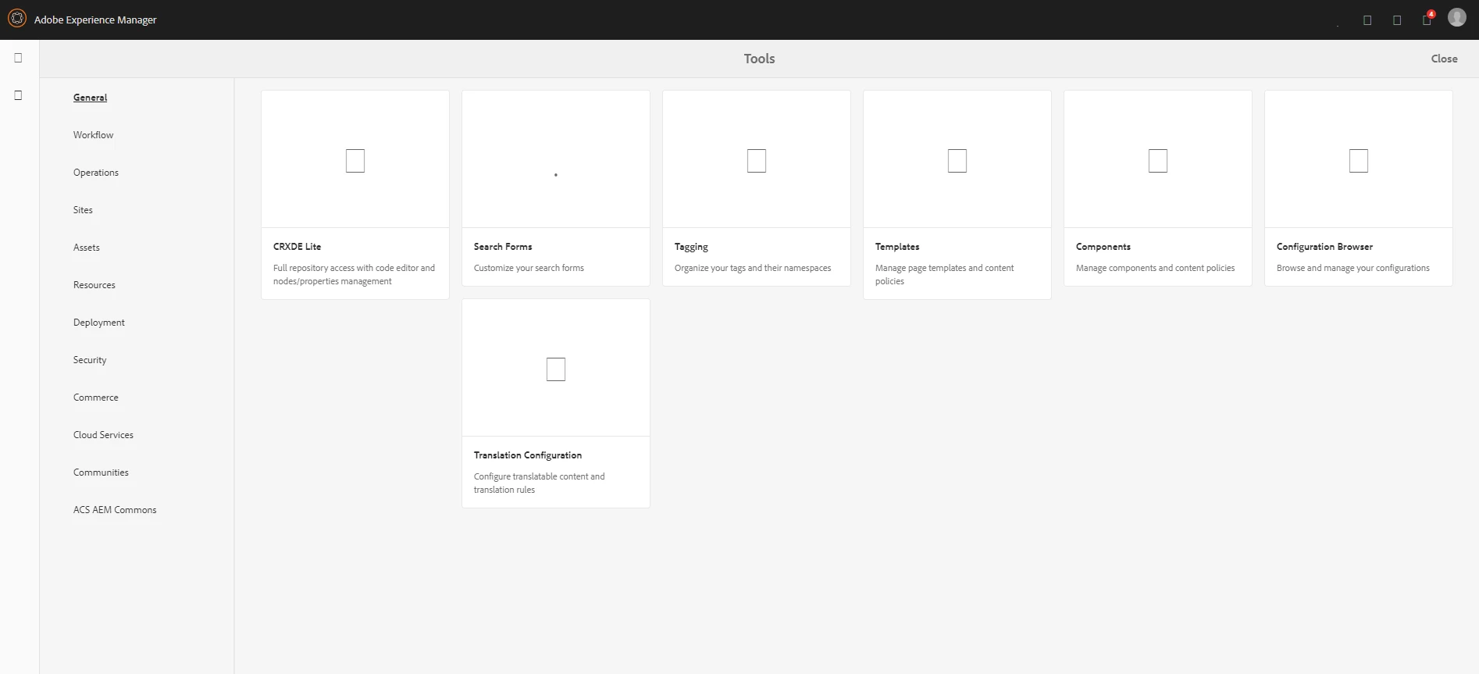
Task: Click the Search Forms card icon
Action: pyautogui.click(x=556, y=175)
